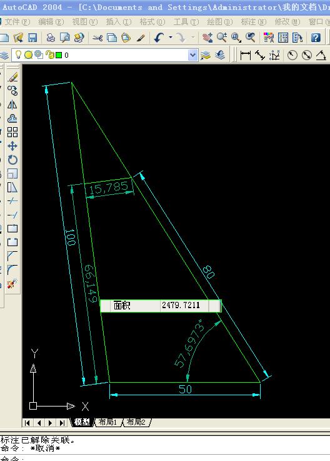Select the Mirror tool
The image size is (330, 461).
[12, 105]
